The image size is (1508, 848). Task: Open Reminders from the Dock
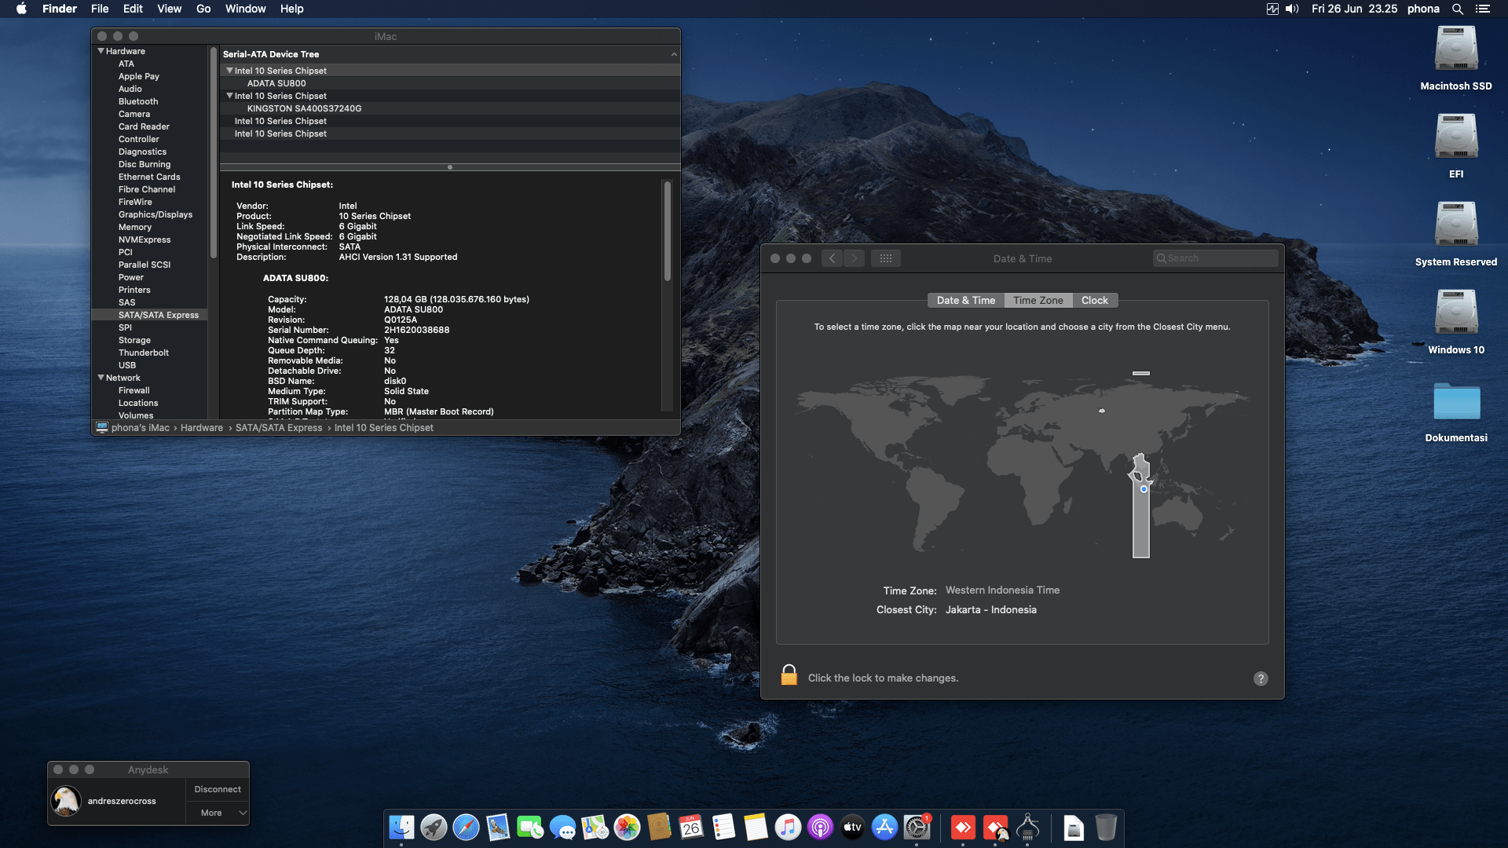tap(723, 828)
